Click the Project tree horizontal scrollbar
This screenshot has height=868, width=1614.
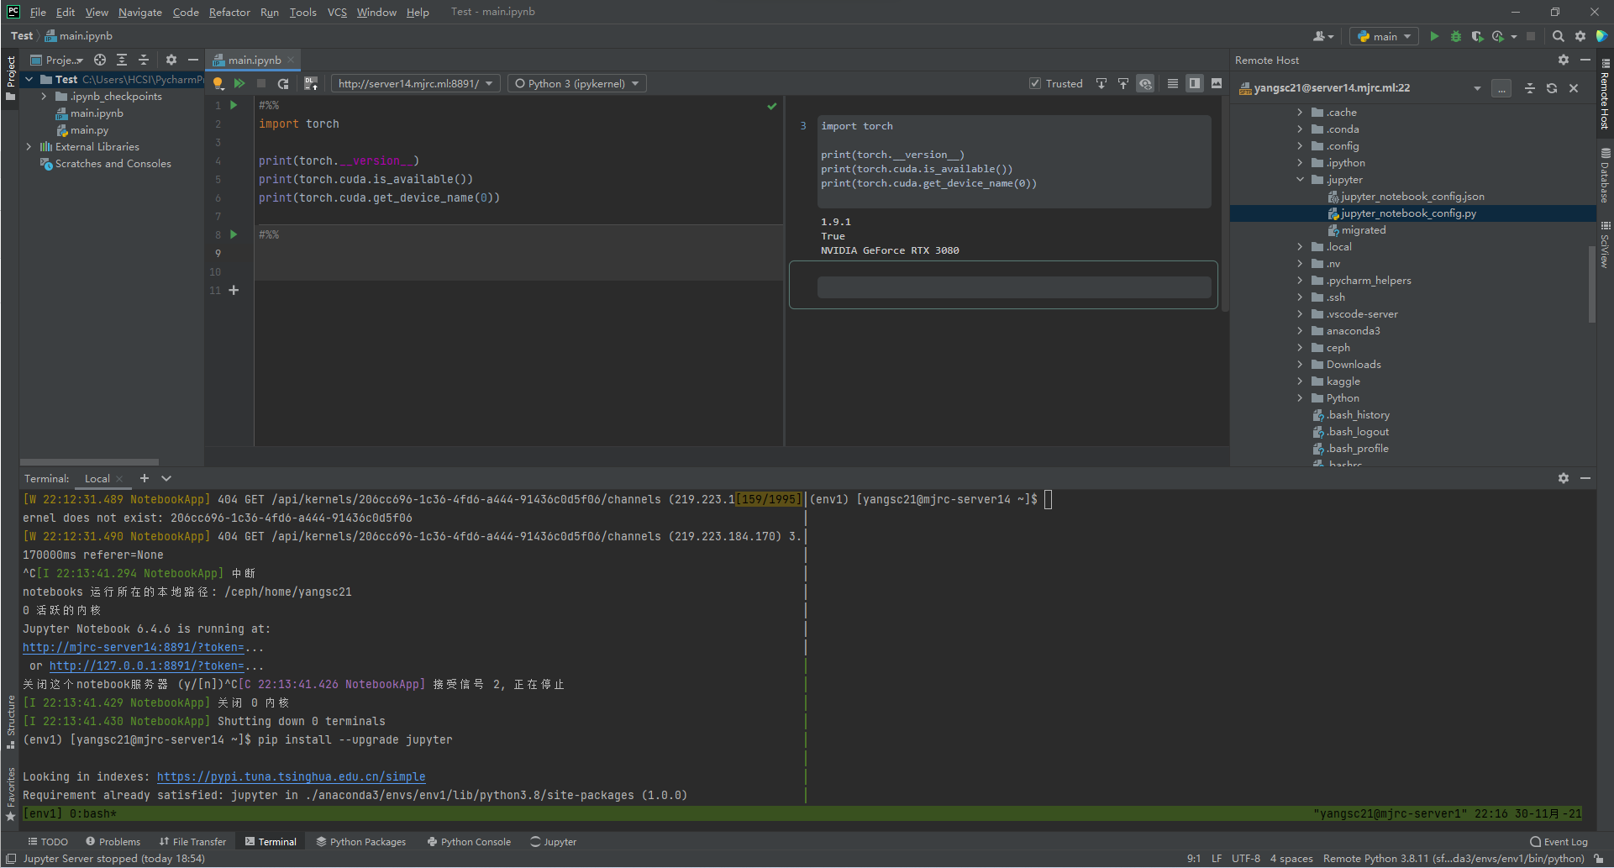(x=89, y=462)
